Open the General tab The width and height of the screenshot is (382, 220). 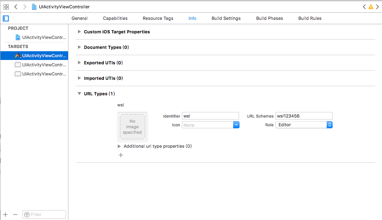pyautogui.click(x=80, y=19)
